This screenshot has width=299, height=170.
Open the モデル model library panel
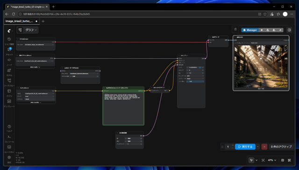pos(9,72)
